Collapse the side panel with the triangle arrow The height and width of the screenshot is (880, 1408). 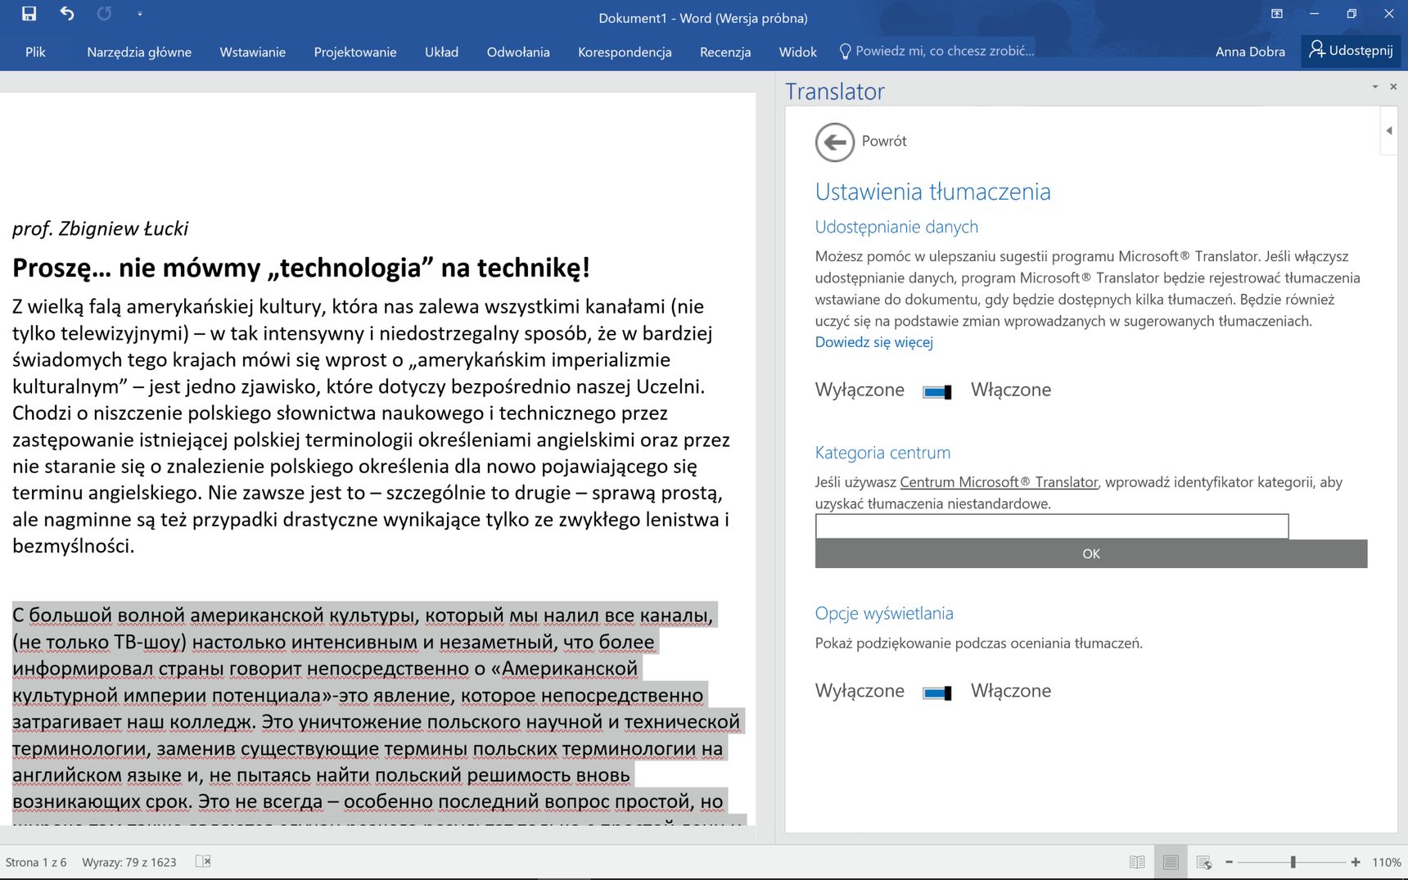1389,131
